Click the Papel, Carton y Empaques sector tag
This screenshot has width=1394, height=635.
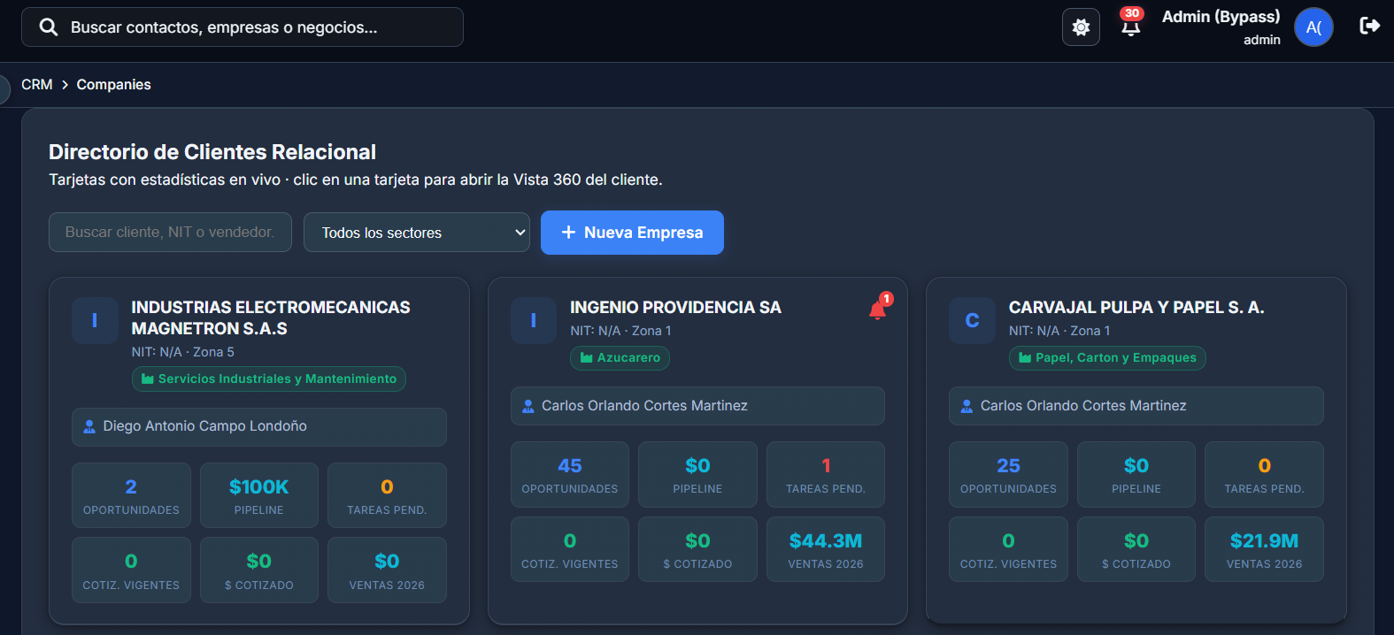pos(1107,357)
